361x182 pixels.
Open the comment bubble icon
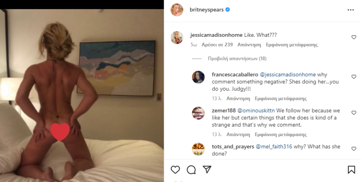191,170
